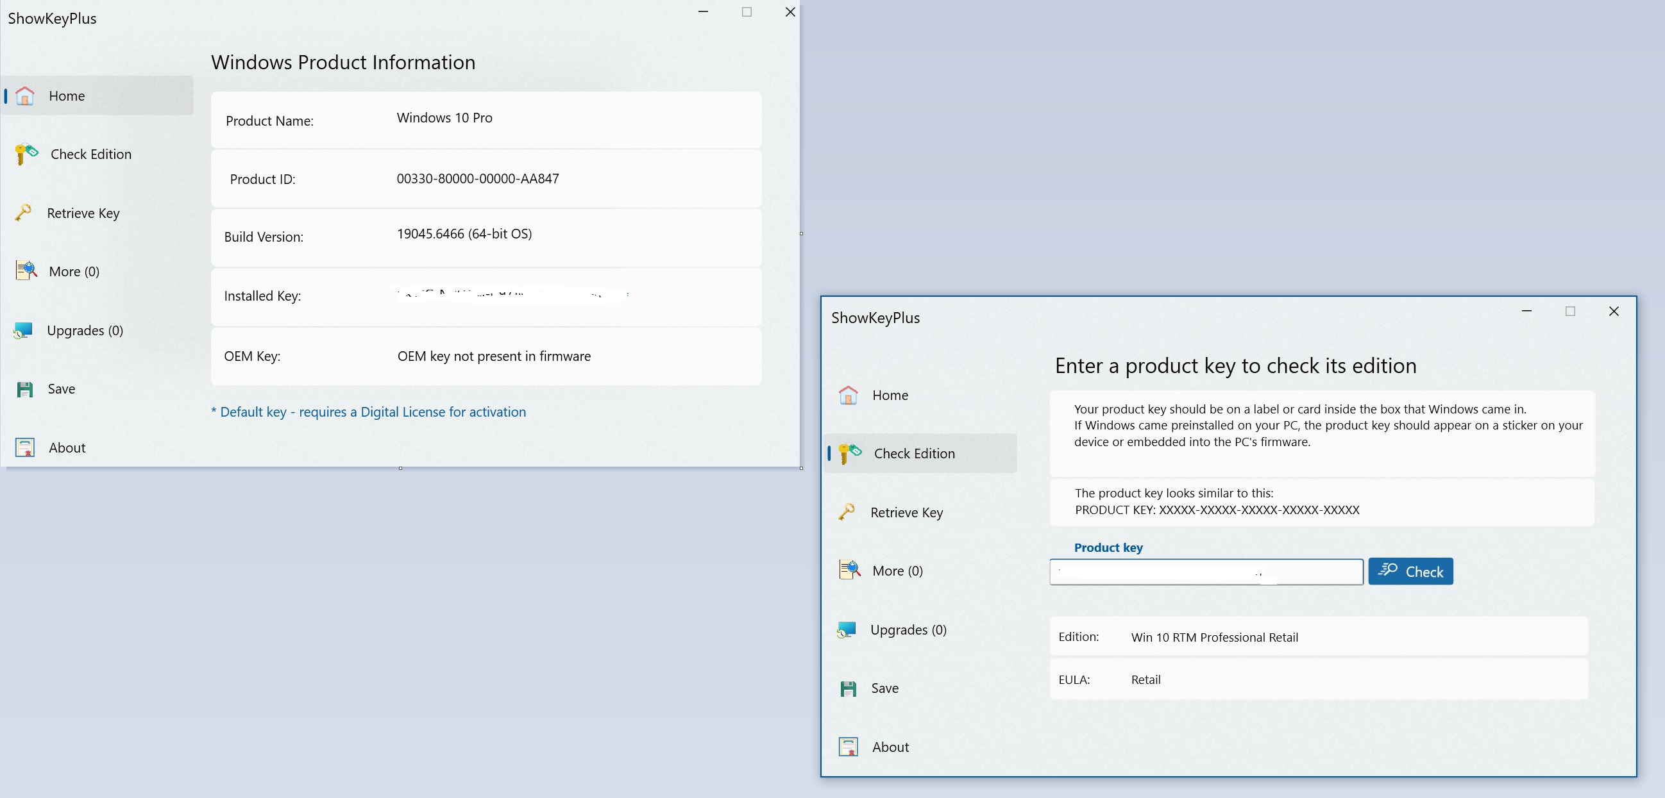
Task: Open About in the right window sidebar
Action: [847, 746]
